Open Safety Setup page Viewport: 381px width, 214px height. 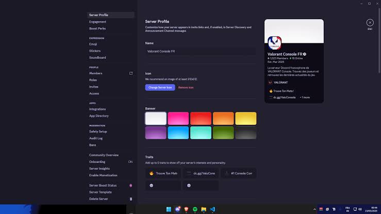tap(111, 131)
